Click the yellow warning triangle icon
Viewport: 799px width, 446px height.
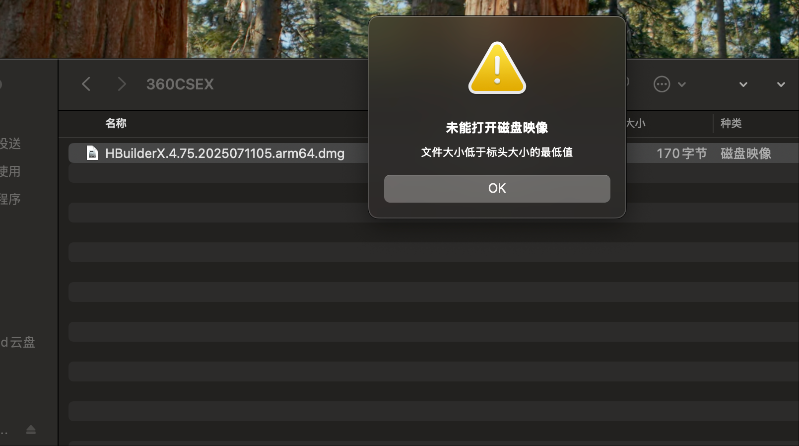497,68
